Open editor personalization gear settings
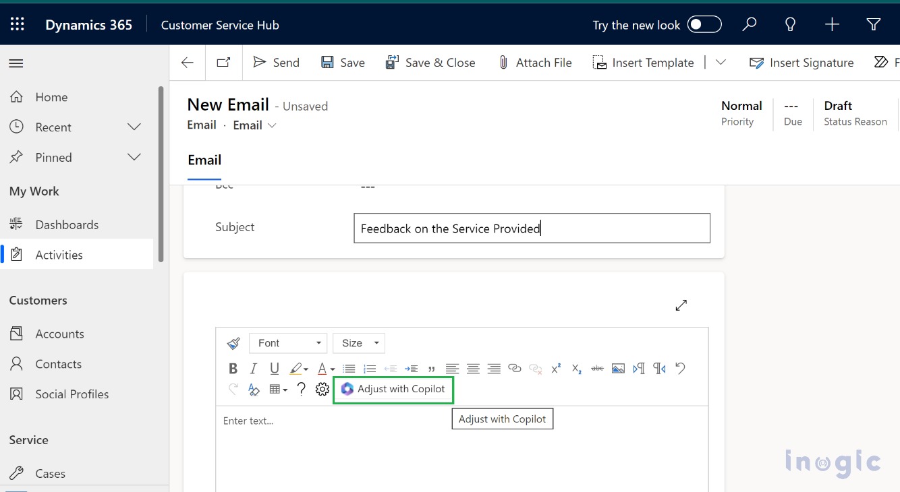The image size is (900, 492). [322, 390]
